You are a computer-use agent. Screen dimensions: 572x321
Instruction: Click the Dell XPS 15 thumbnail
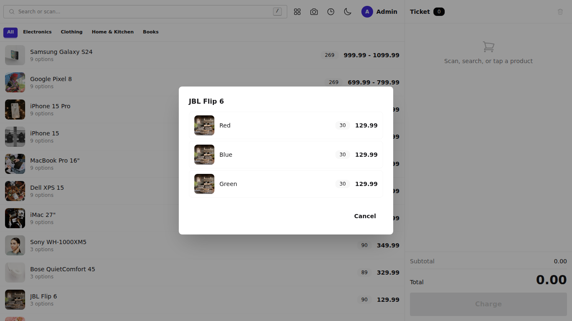(x=15, y=191)
